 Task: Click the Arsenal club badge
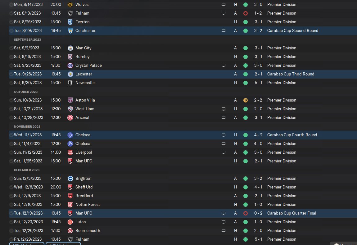pos(70,118)
